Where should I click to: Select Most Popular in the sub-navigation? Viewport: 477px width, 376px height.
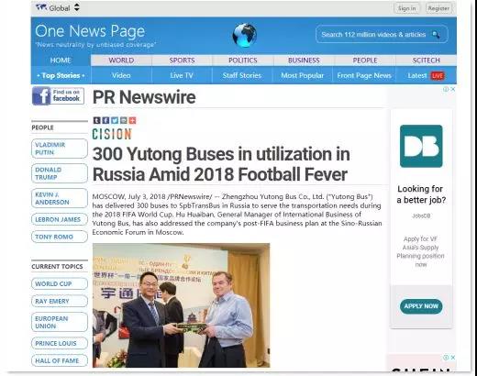[303, 75]
